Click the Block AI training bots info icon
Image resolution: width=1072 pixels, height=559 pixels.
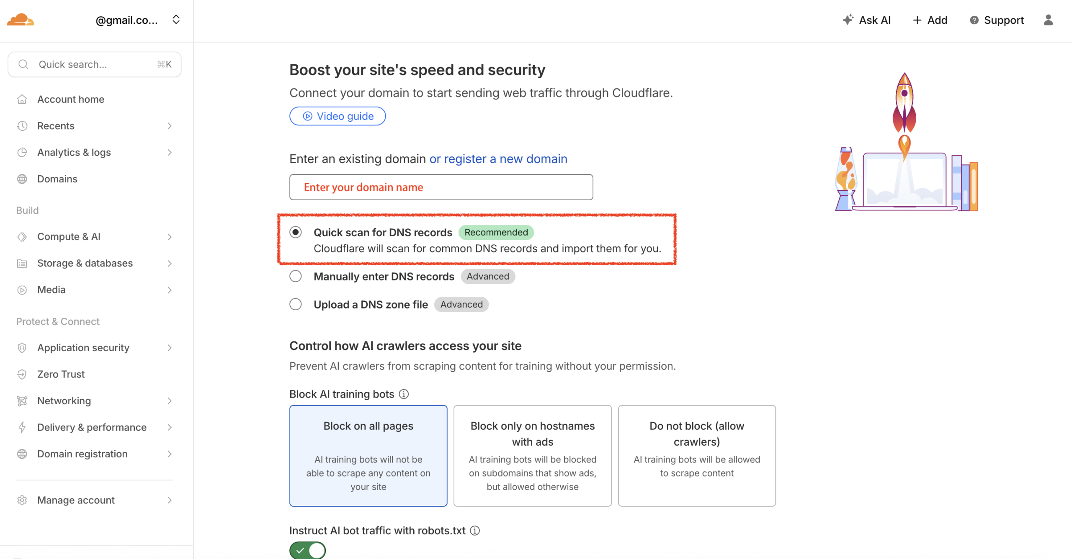[x=404, y=394]
